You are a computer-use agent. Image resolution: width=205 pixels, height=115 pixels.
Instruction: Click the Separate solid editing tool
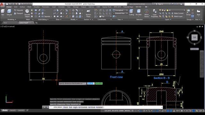click(46, 16)
